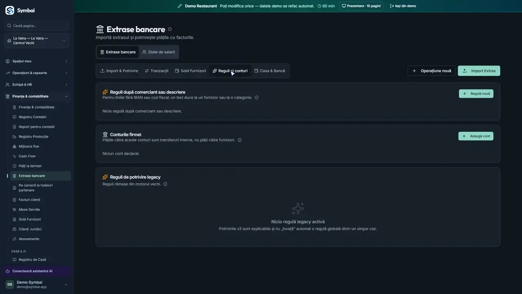Image resolution: width=522 pixels, height=294 pixels.
Task: Click the Caută pagina search field
Action: (37, 26)
